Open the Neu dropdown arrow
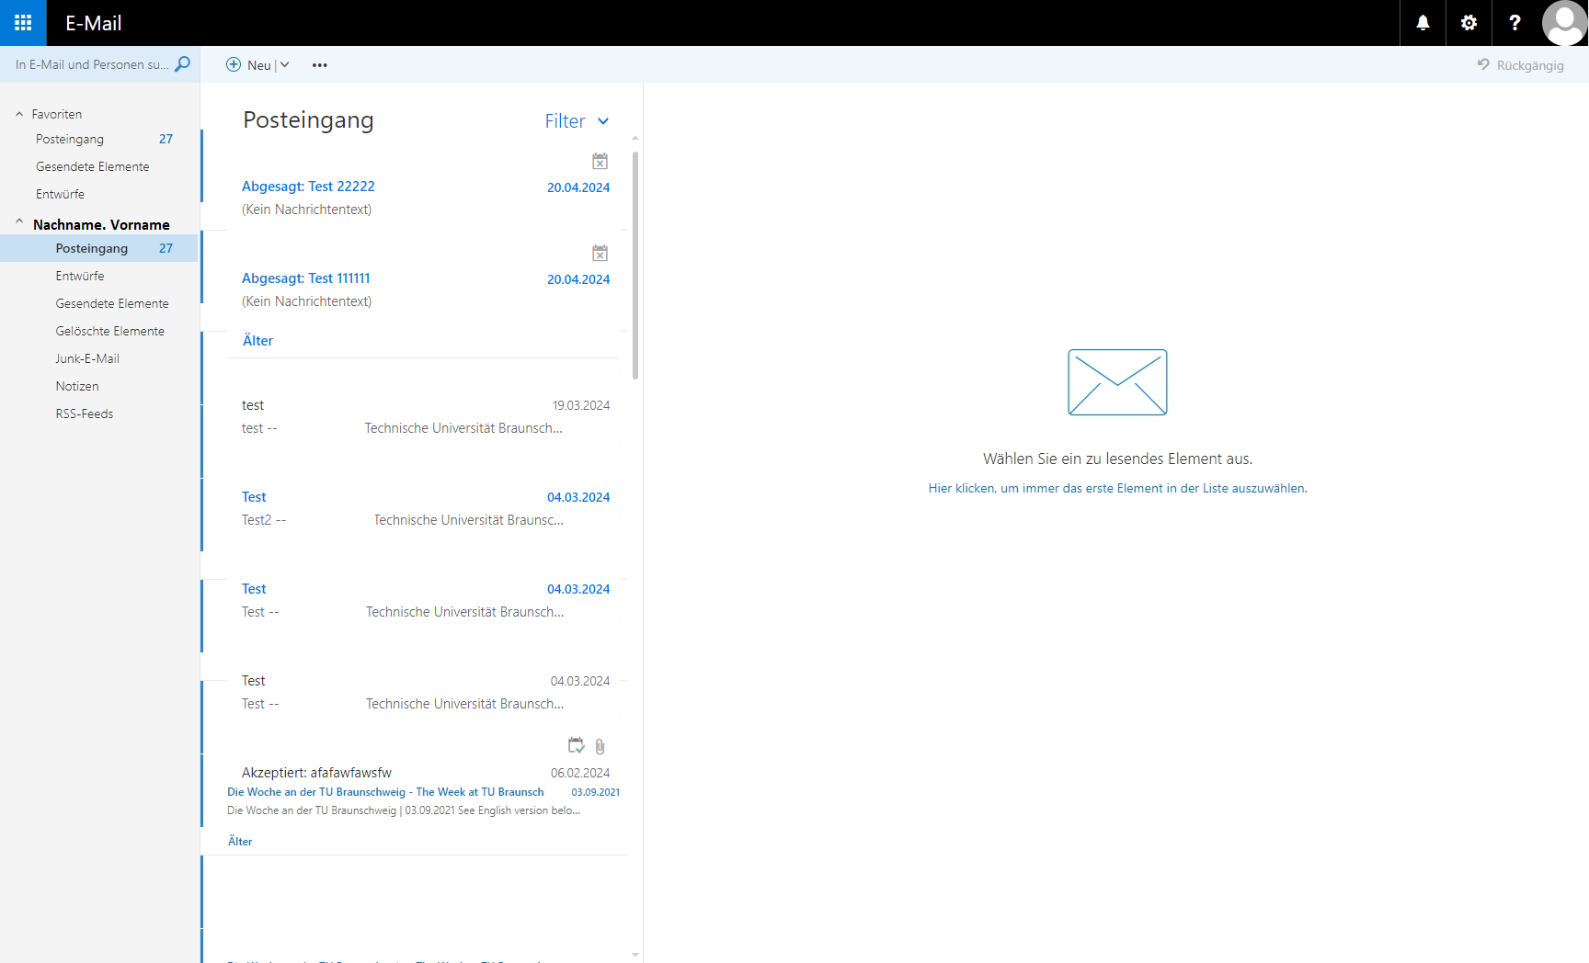The image size is (1589, 963). pyautogui.click(x=285, y=64)
